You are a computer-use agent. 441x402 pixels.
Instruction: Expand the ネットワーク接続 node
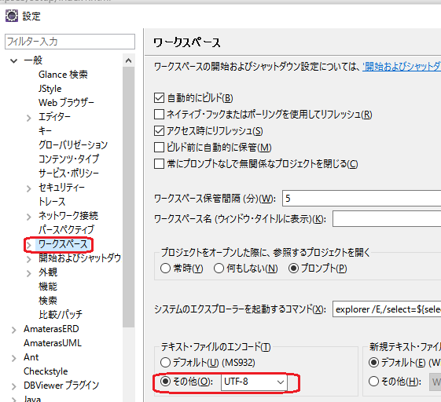pyautogui.click(x=28, y=217)
